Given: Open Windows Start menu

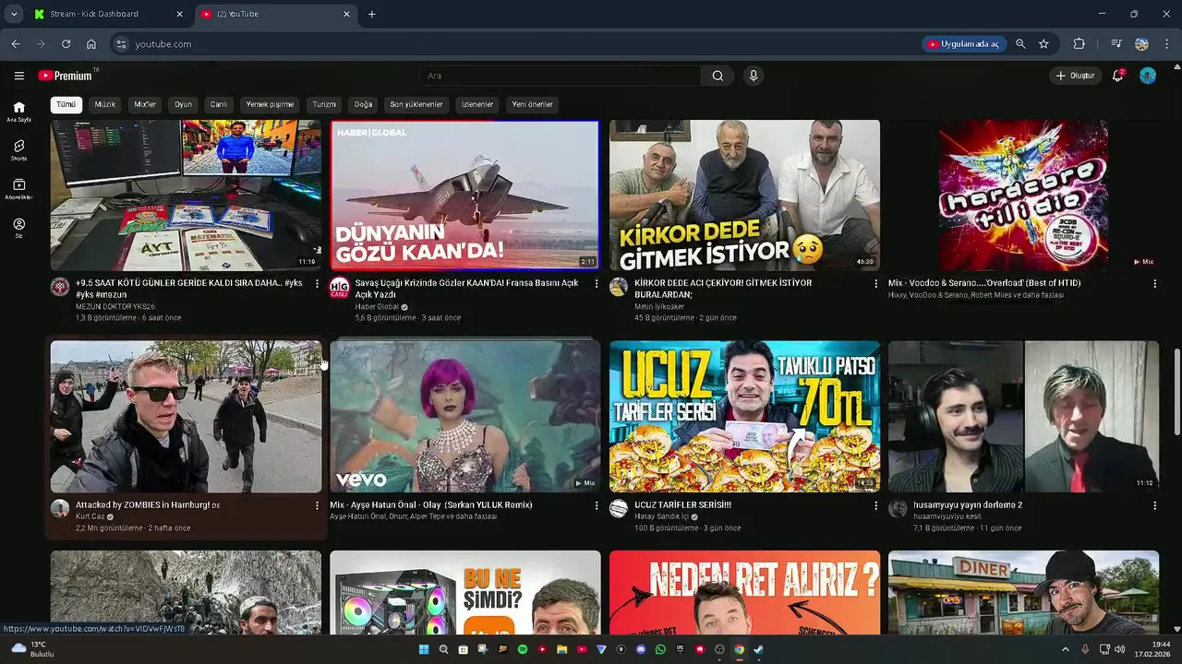Looking at the screenshot, I should pos(424,649).
